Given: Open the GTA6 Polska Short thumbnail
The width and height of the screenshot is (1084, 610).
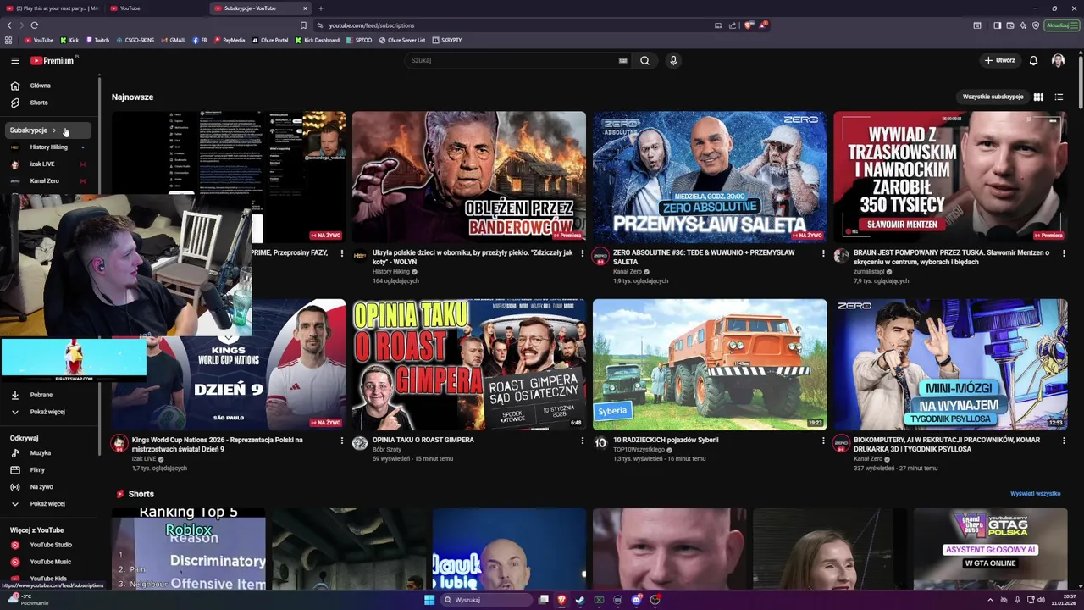Looking at the screenshot, I should [x=990, y=549].
